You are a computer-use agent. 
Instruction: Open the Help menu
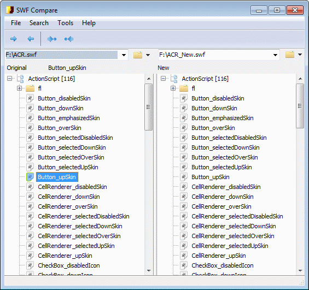pos(89,23)
